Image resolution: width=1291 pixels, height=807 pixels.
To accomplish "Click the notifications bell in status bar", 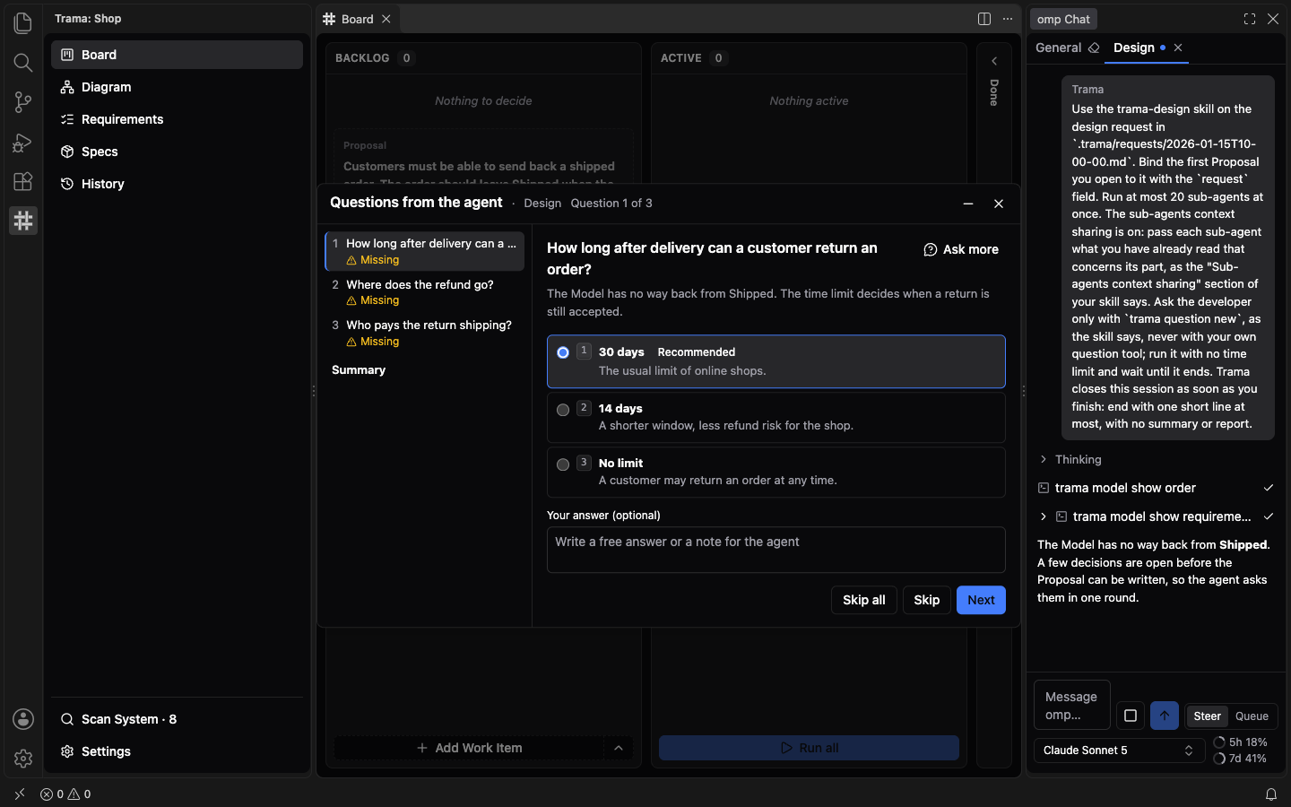I will coord(1271,794).
